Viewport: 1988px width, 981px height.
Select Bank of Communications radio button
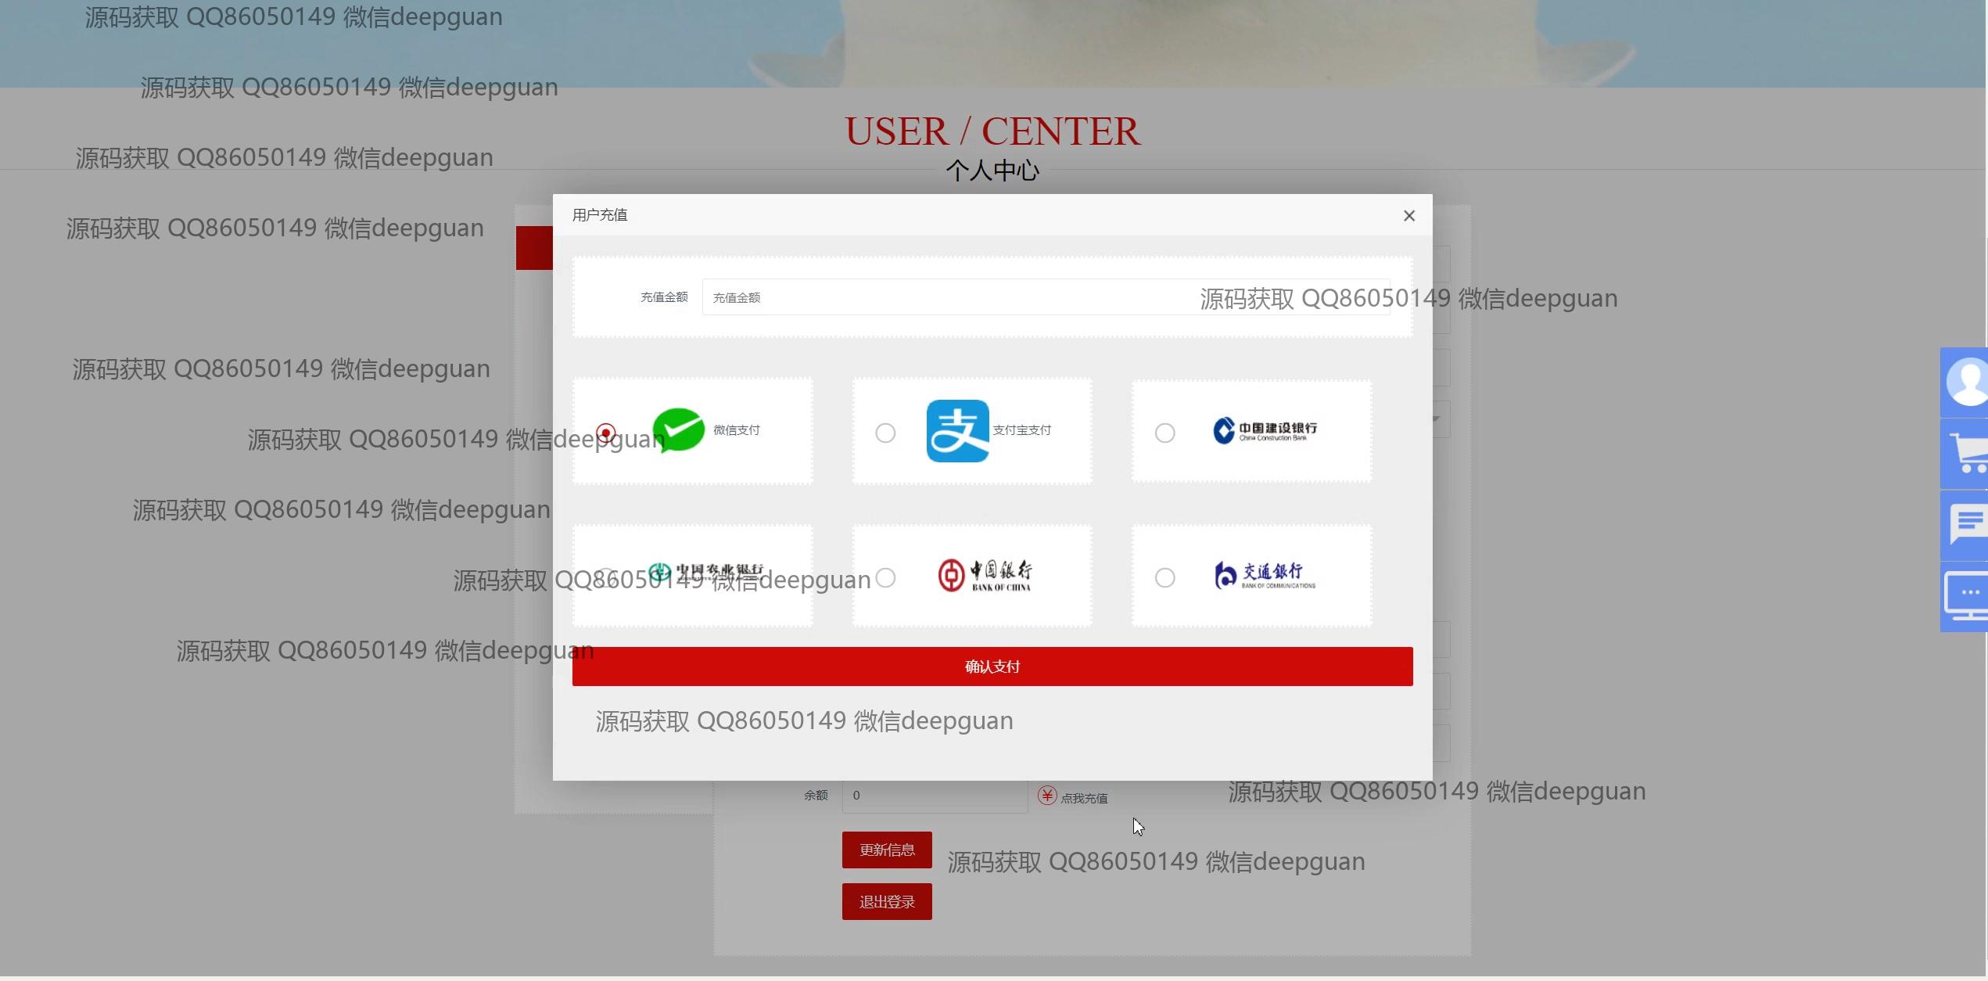[1164, 577]
